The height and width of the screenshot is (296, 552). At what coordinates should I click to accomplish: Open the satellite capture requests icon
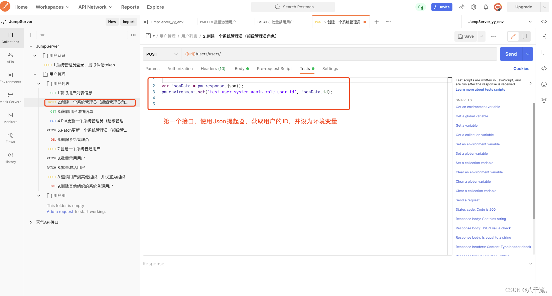tap(462, 7)
